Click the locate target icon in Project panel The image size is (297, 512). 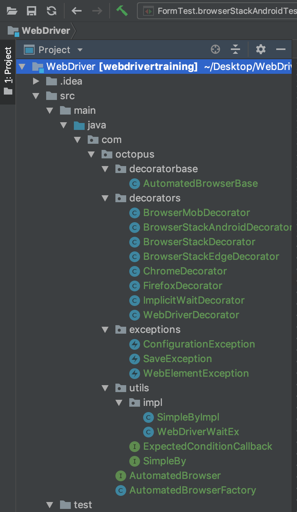click(215, 50)
